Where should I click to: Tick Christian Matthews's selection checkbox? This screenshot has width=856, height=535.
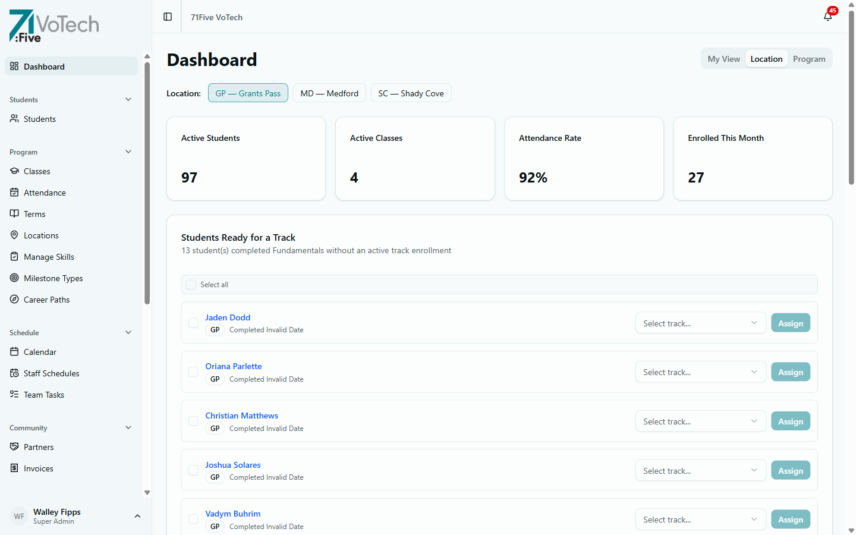tap(193, 420)
